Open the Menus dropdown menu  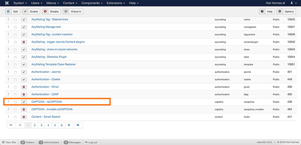click(53, 3)
